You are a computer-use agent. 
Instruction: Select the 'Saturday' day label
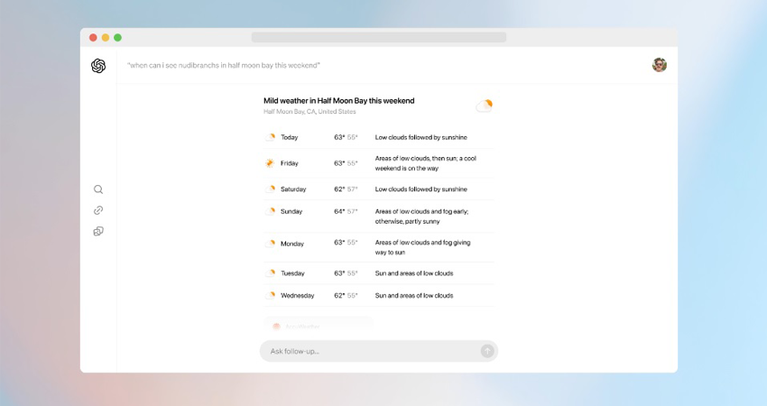coord(293,189)
